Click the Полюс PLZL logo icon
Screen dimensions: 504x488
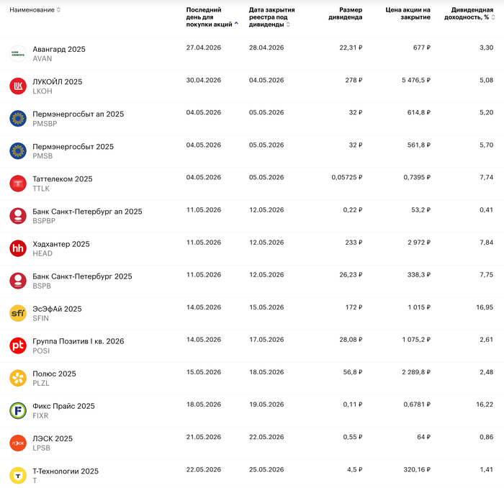coord(18,378)
